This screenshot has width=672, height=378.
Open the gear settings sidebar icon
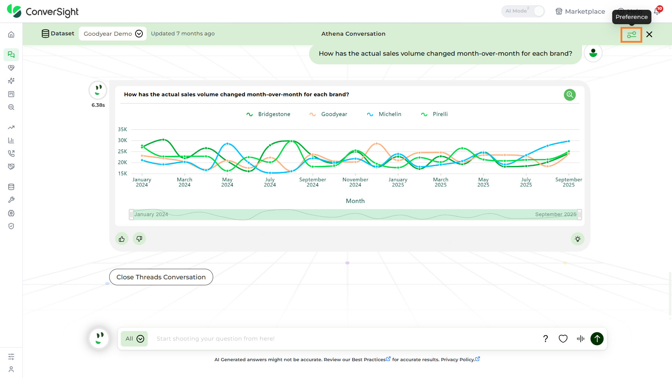[x=11, y=213]
